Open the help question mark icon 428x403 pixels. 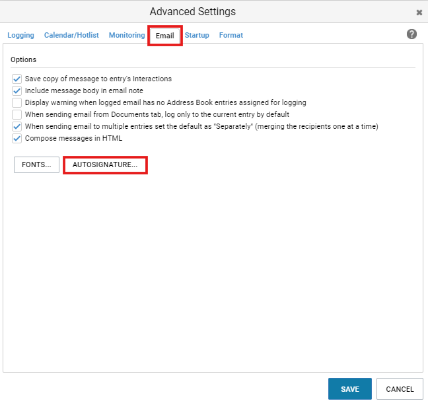[411, 34]
